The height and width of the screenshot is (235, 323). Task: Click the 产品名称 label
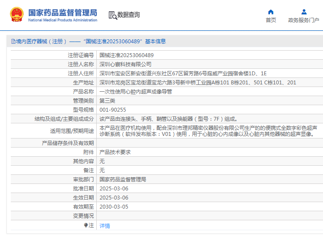point(83,91)
